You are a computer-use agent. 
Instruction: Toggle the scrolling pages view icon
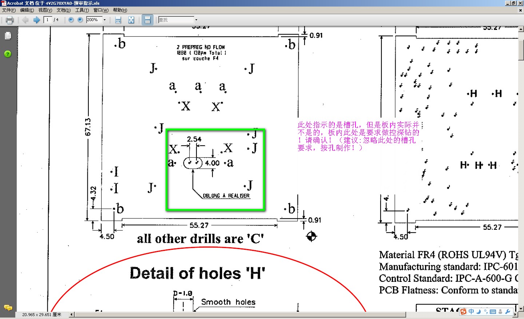(147, 20)
